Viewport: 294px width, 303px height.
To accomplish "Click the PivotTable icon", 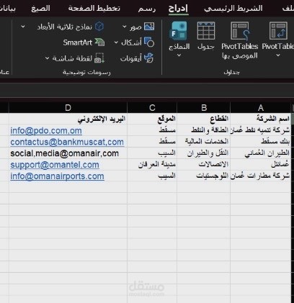I will [278, 31].
